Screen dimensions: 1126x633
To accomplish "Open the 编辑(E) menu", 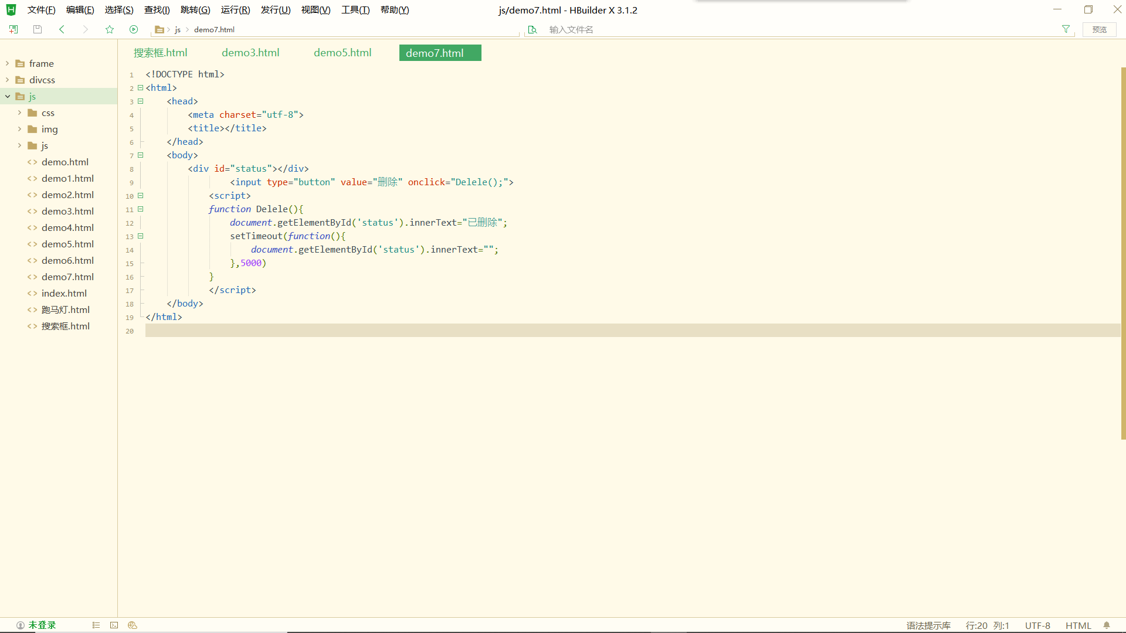I will pyautogui.click(x=80, y=10).
